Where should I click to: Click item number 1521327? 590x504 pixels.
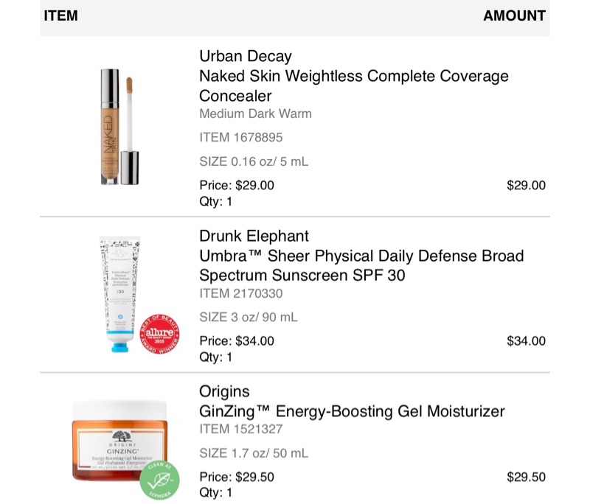point(240,429)
